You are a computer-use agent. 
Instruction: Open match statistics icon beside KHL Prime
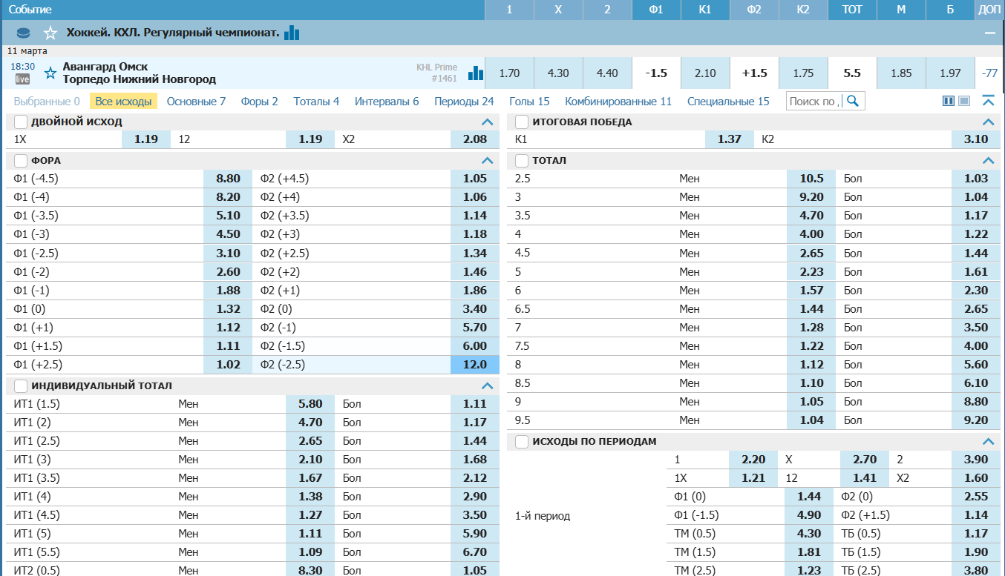475,73
